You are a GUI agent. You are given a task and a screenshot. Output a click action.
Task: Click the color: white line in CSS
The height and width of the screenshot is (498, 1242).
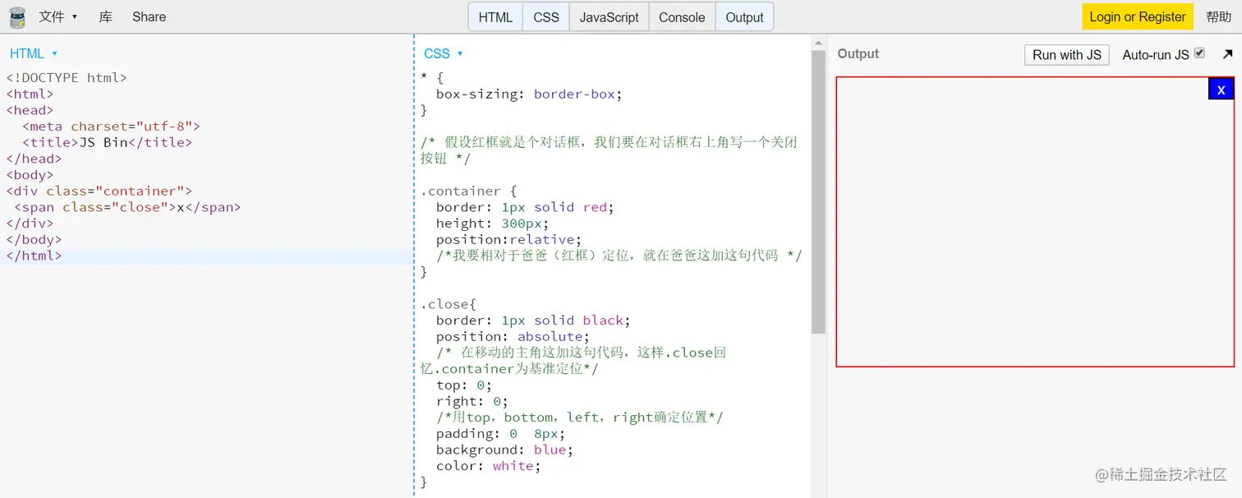489,466
